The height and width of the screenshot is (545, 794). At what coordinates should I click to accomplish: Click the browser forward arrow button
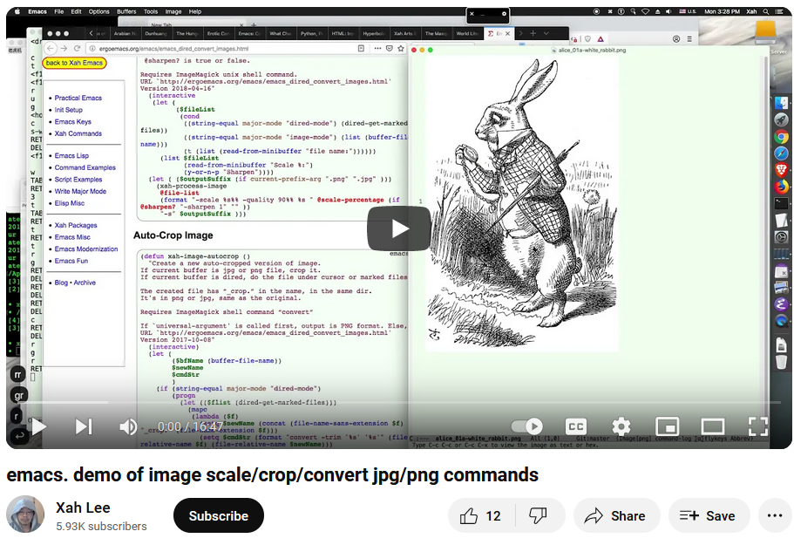point(64,48)
